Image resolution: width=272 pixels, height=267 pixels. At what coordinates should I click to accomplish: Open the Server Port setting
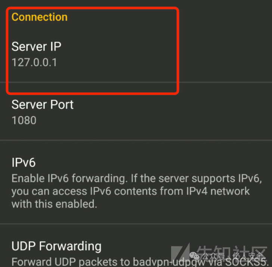(x=43, y=105)
